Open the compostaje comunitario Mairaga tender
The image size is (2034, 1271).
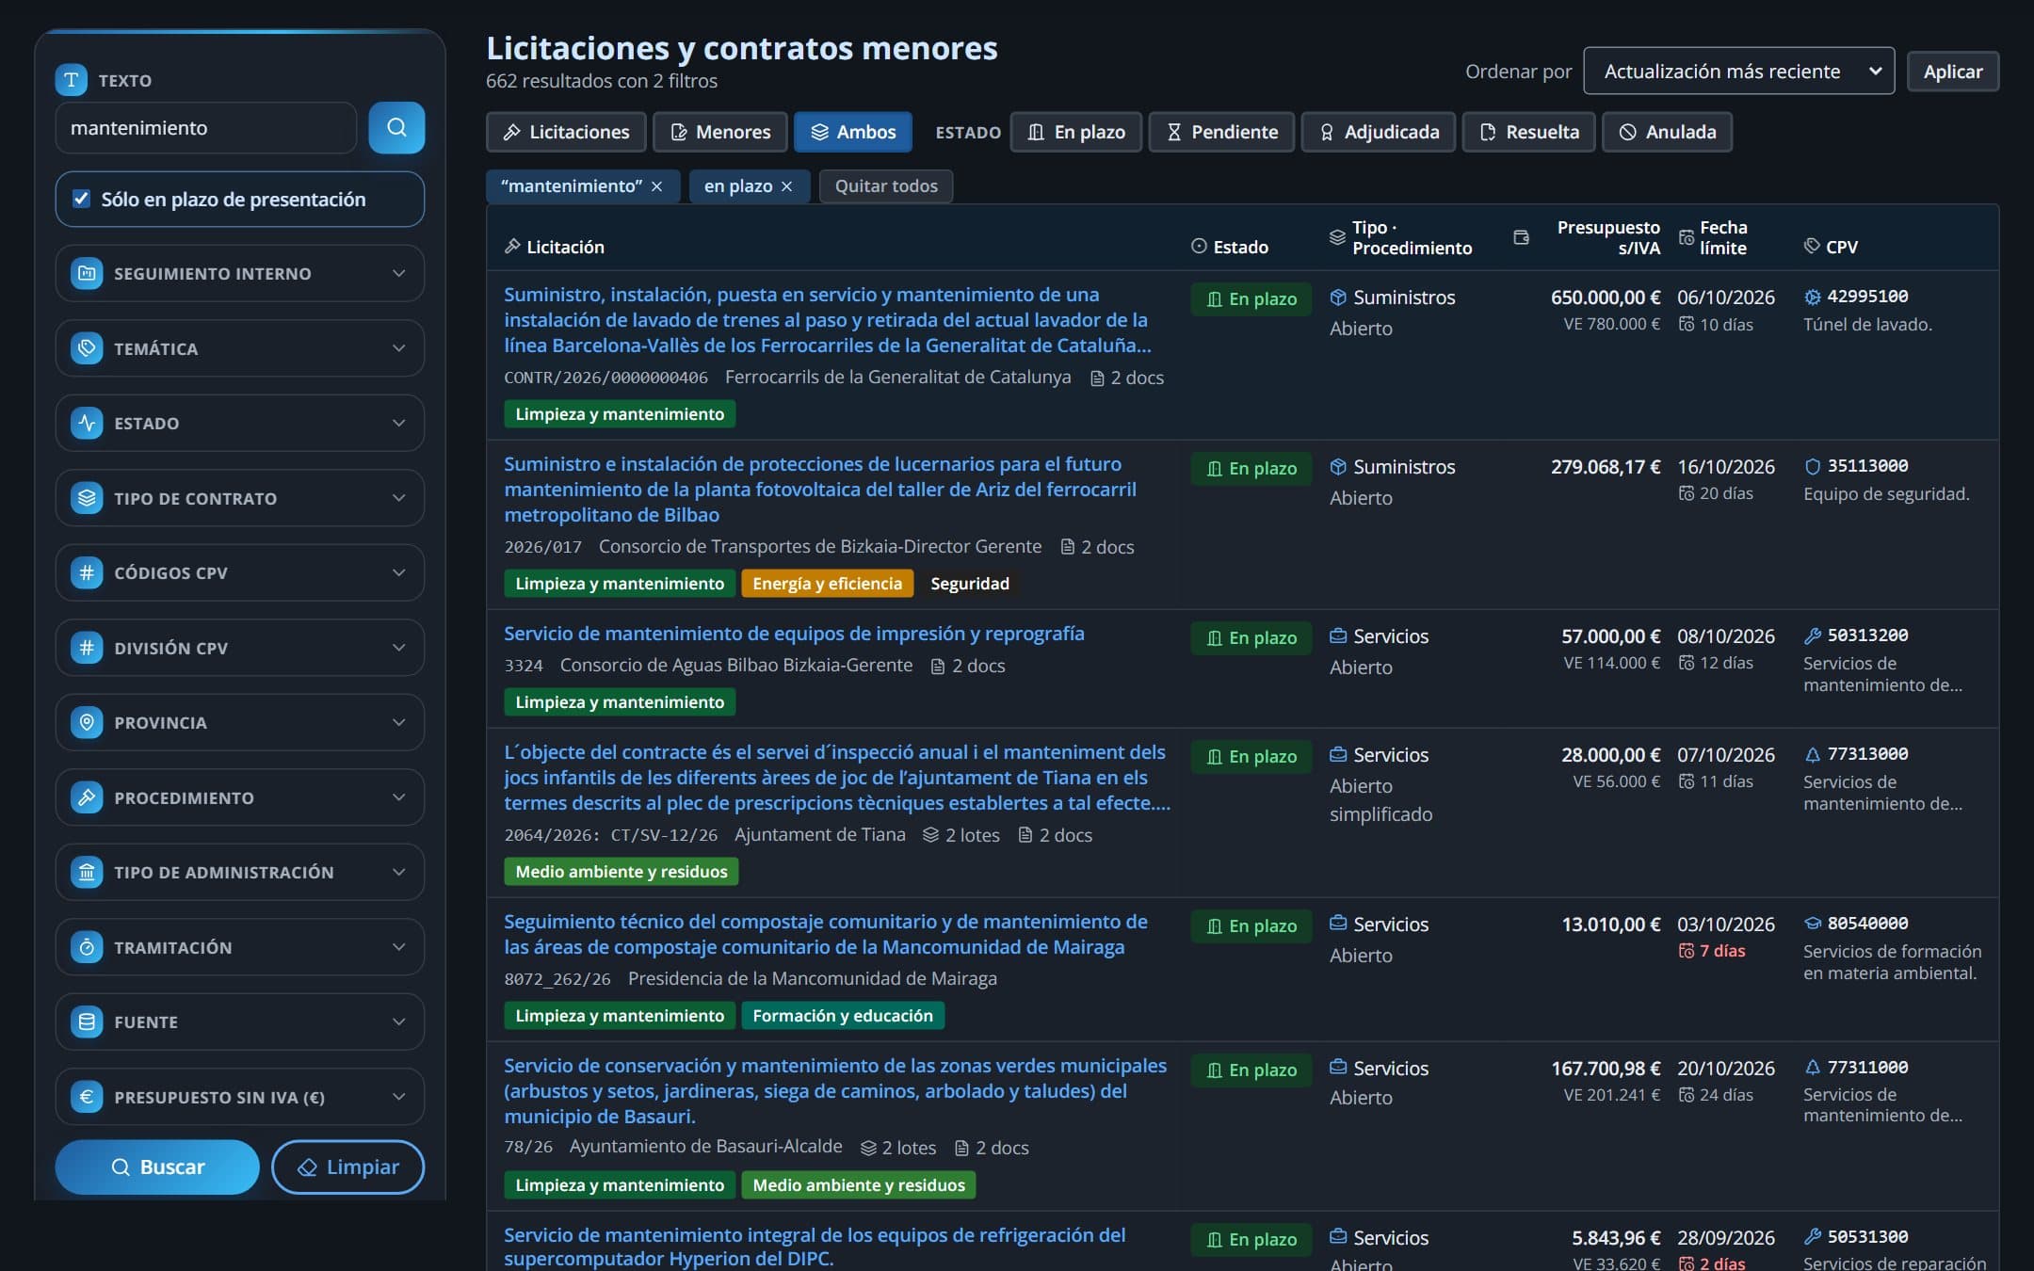tap(826, 935)
